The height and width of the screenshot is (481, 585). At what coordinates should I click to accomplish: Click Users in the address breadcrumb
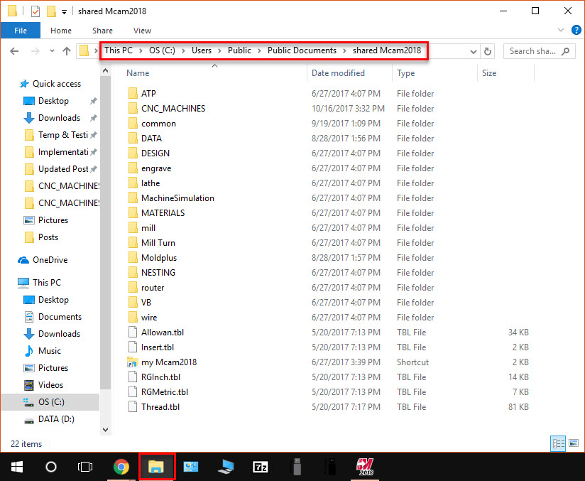tap(202, 50)
